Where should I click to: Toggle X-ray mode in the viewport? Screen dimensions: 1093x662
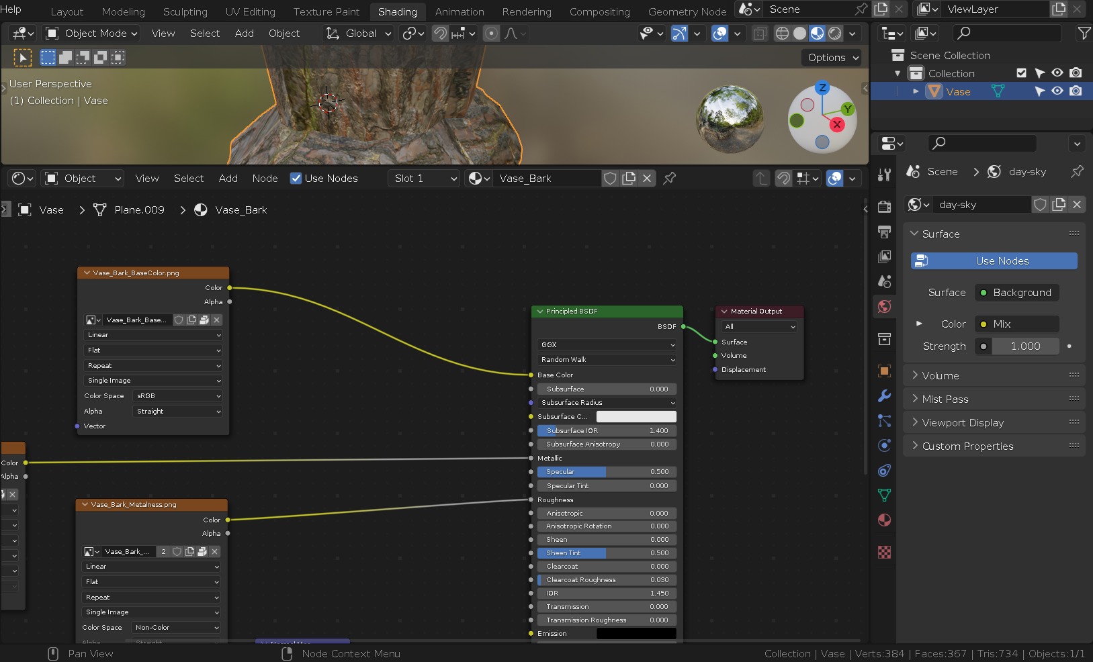coord(760,34)
